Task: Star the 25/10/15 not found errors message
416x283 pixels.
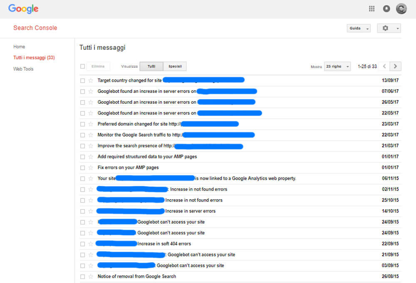Action: coord(91,200)
